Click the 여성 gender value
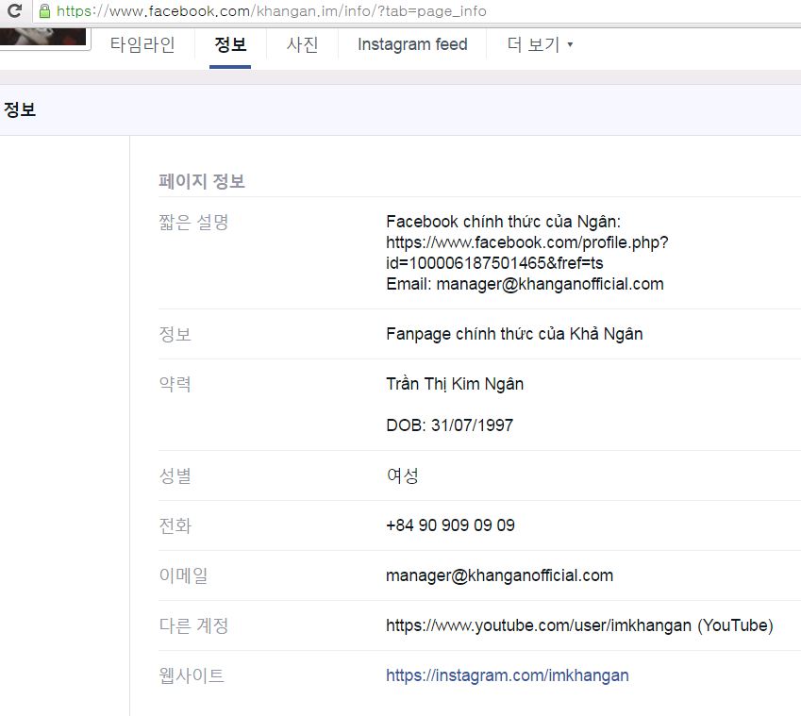Image resolution: width=801 pixels, height=716 pixels. (402, 475)
